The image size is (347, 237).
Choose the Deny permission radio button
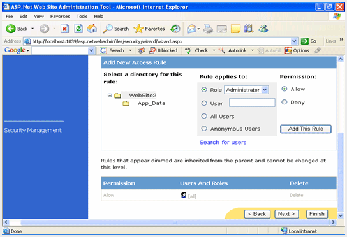284,102
